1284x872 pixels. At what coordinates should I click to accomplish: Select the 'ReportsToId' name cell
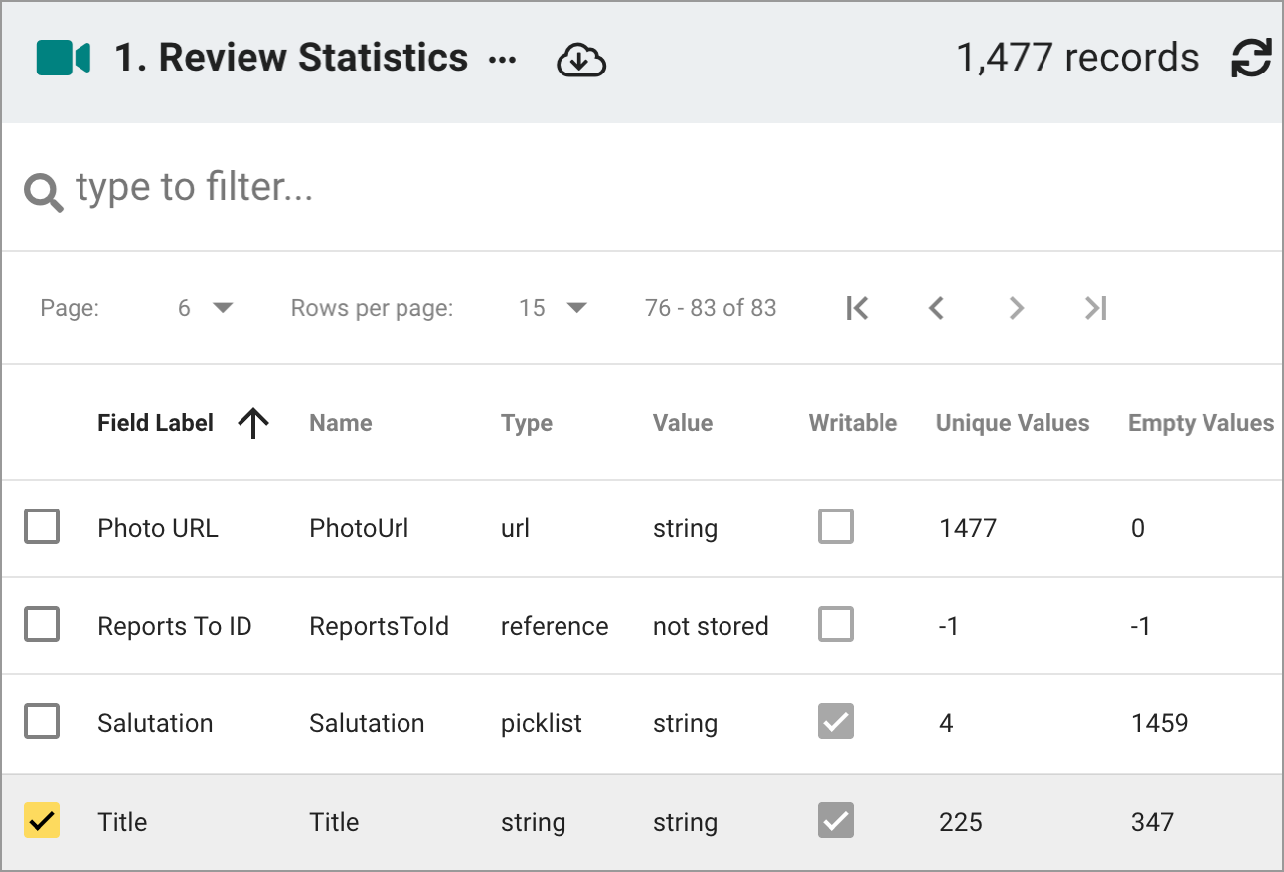click(379, 626)
